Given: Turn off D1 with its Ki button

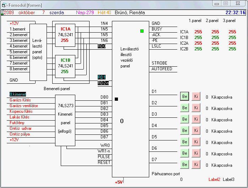Looking at the screenshot, I should (x=196, y=96).
